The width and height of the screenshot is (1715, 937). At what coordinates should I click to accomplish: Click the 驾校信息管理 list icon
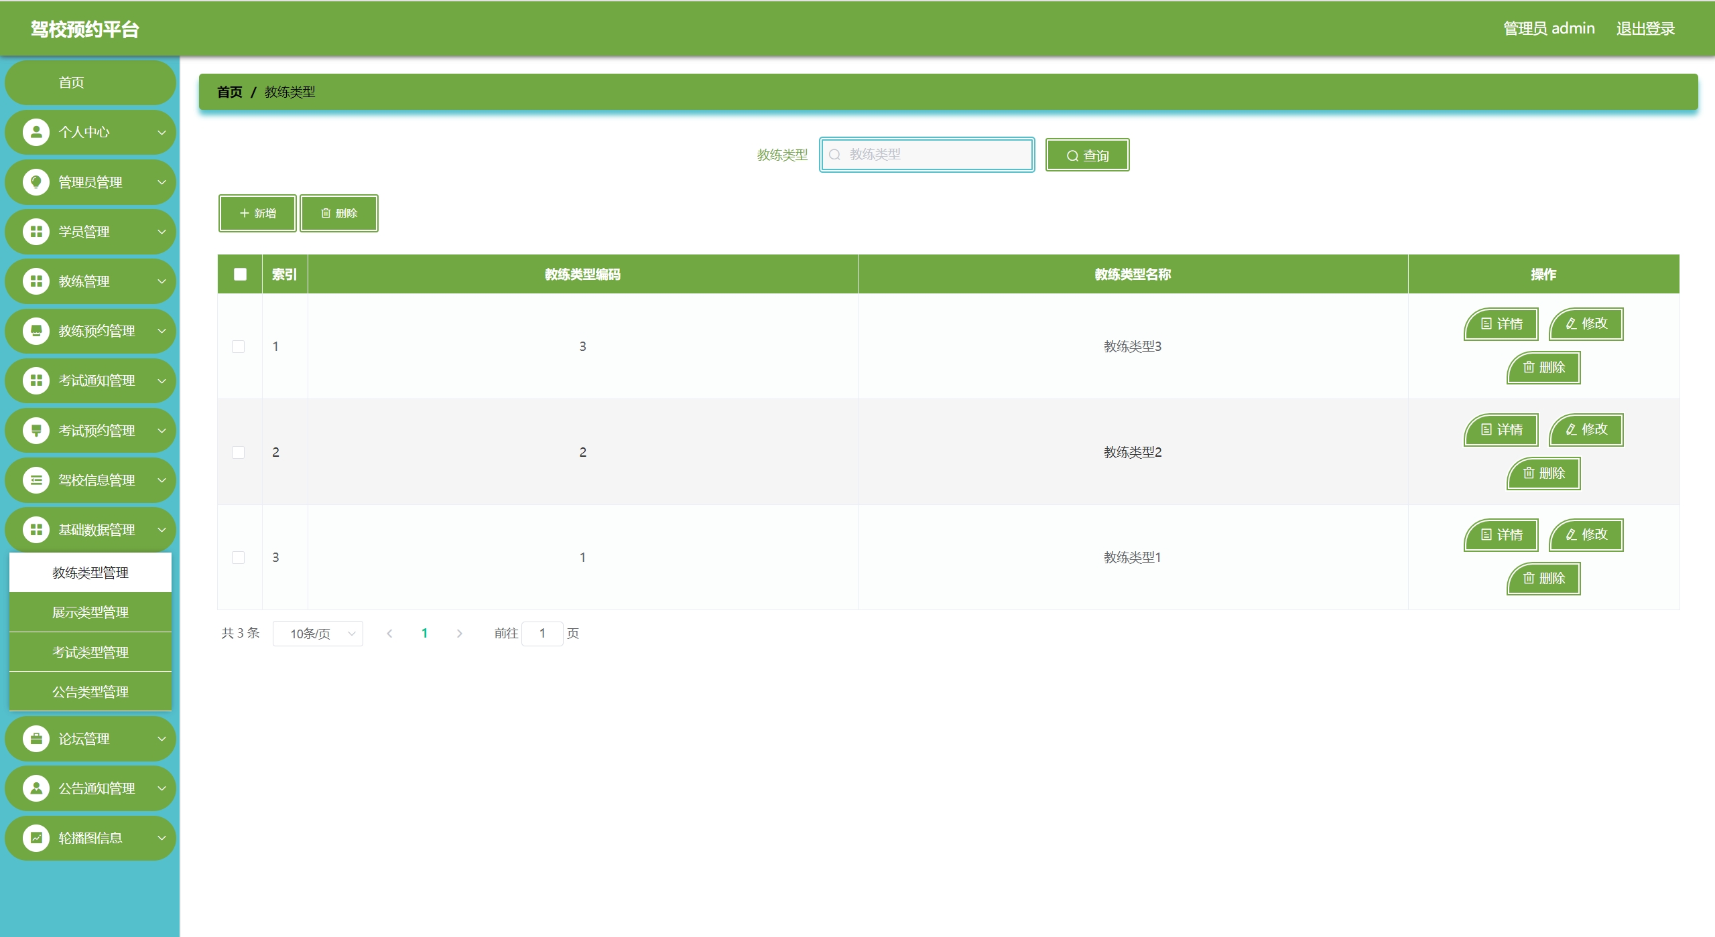(36, 480)
